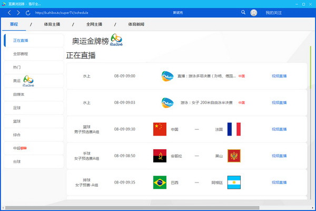Select 全部赛程 in sidebar
This screenshot has width=316, height=211.
(34, 54)
